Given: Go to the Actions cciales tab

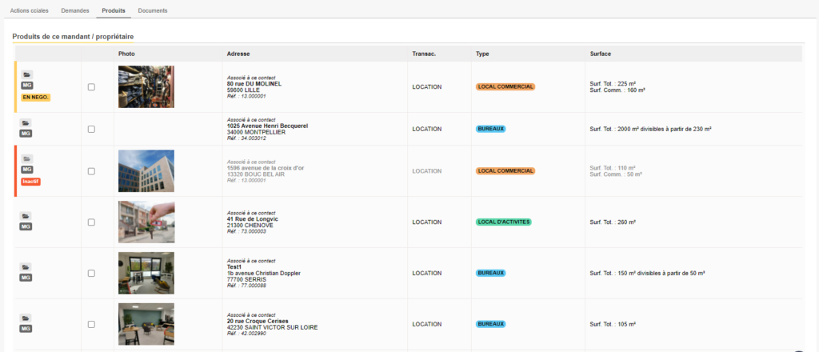Looking at the screenshot, I should (29, 10).
